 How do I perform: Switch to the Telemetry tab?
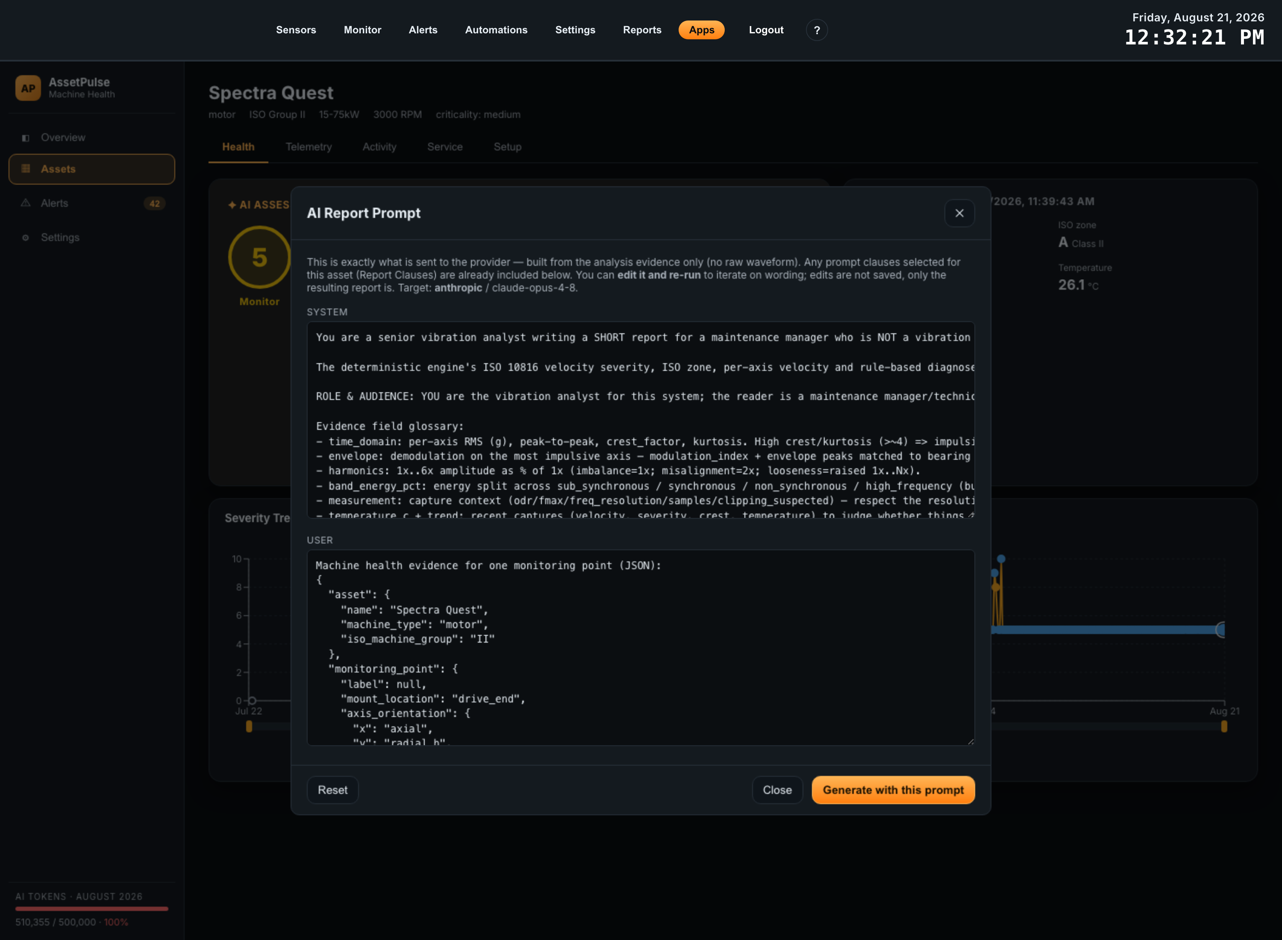click(309, 147)
